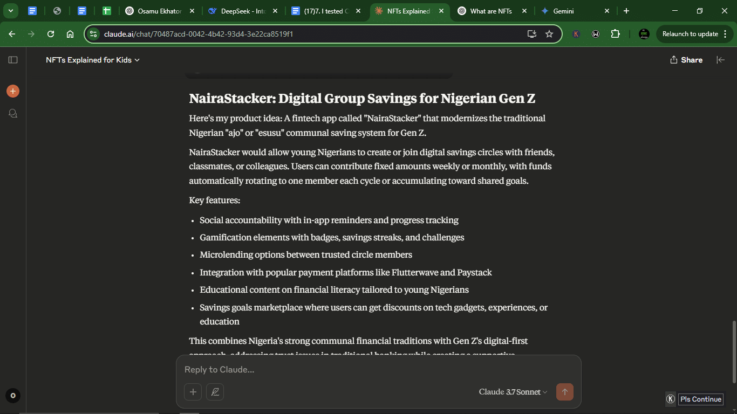Expand the tab search chevron in browser
Screen dimensions: 737x414
[10, 11]
